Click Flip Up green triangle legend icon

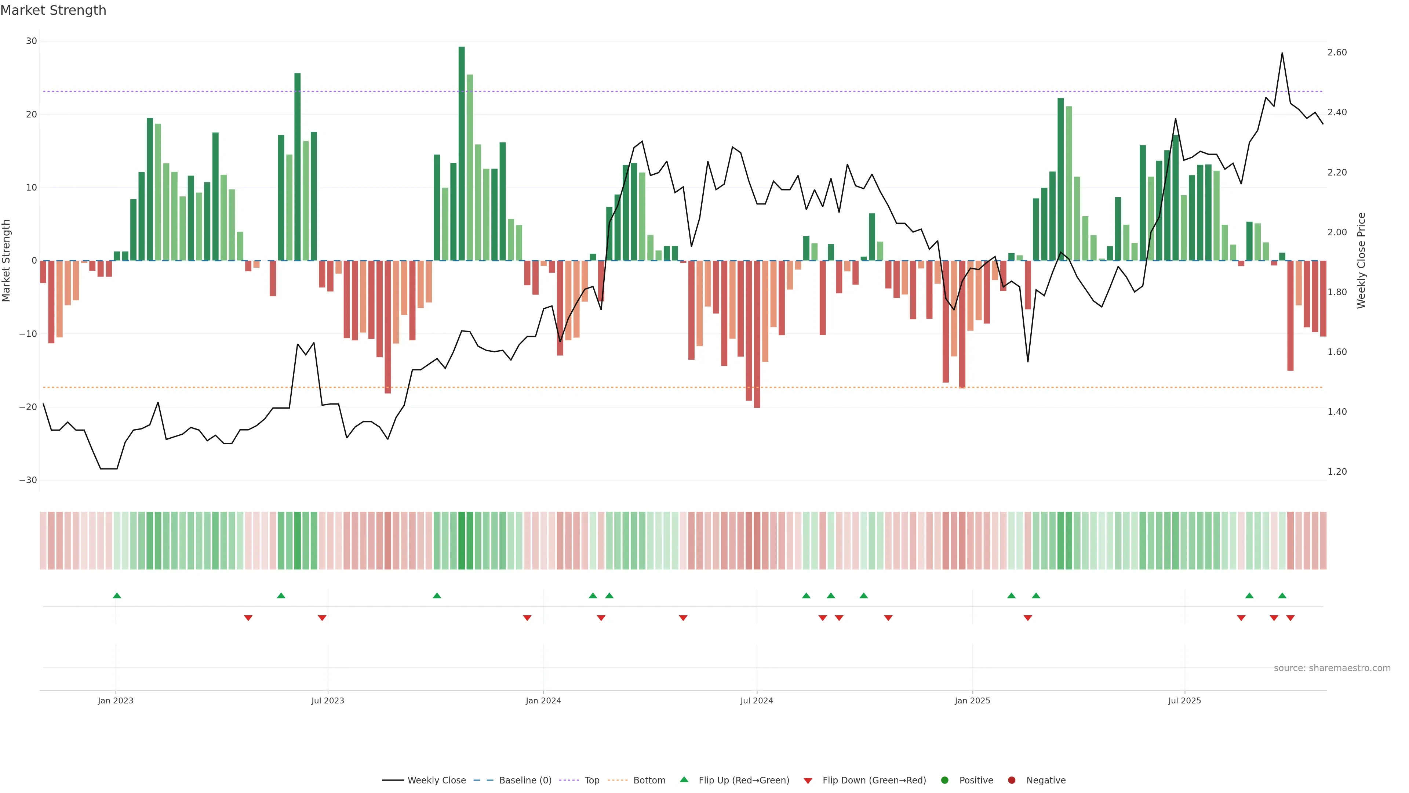pos(684,780)
